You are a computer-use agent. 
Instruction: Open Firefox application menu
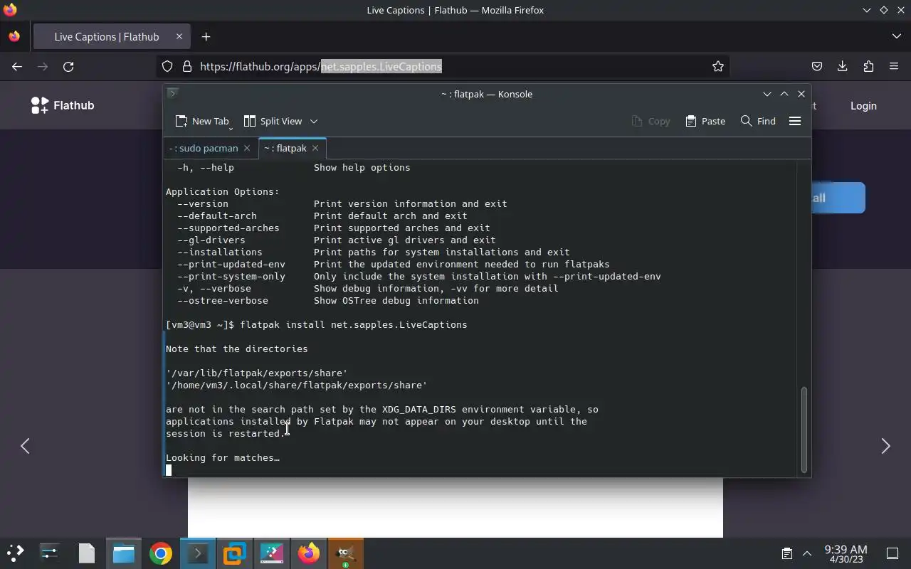[x=894, y=66]
